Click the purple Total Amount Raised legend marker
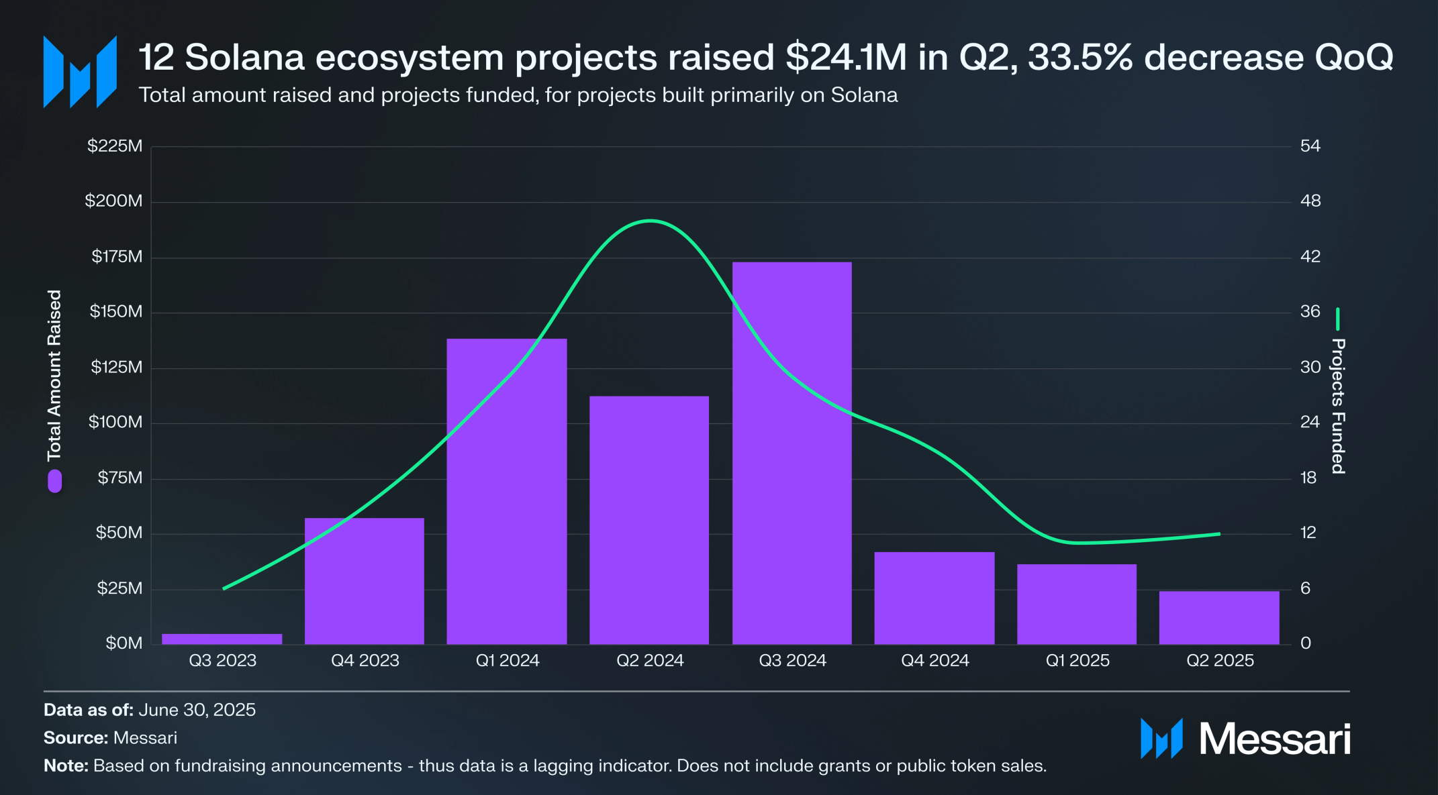The width and height of the screenshot is (1438, 795). [55, 481]
